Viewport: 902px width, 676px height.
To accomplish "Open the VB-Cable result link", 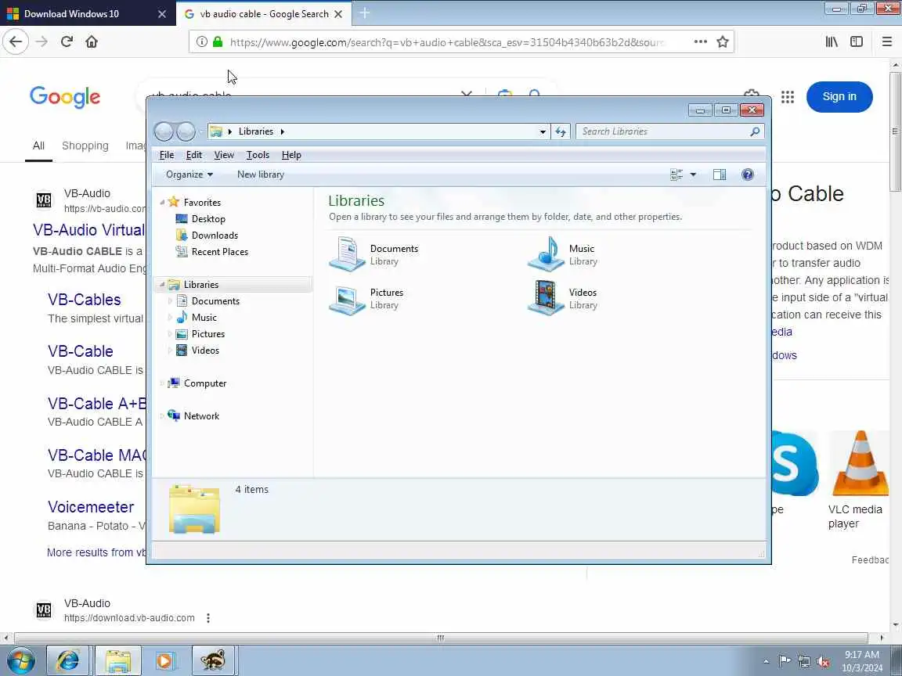I will tap(80, 351).
